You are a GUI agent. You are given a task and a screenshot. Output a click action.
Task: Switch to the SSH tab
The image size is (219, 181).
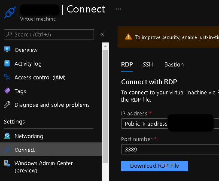(148, 64)
